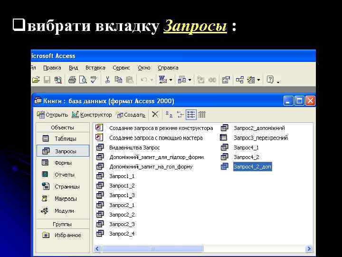
Task: Select Создание запроса с помощью мастера
Action: [149, 138]
